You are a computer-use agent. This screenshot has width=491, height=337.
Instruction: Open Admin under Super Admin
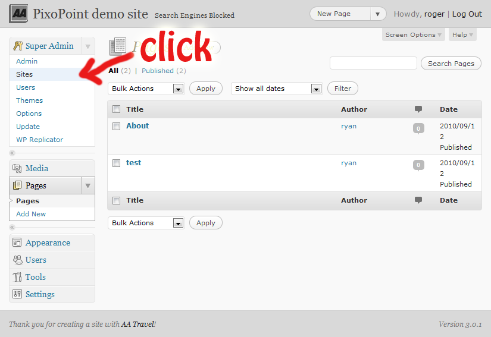pyautogui.click(x=27, y=61)
